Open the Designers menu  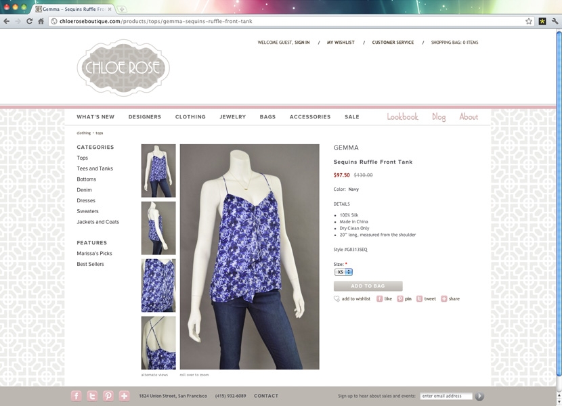pyautogui.click(x=145, y=117)
